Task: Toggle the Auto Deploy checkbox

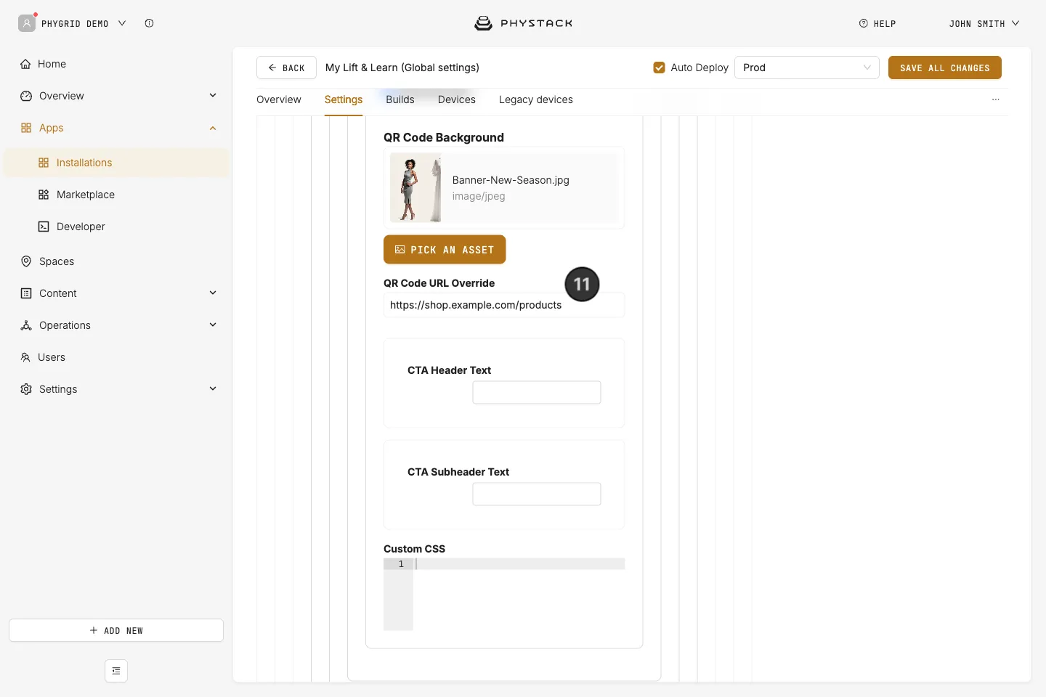Action: (x=660, y=68)
